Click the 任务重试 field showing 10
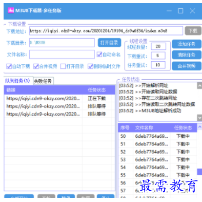 158,65
